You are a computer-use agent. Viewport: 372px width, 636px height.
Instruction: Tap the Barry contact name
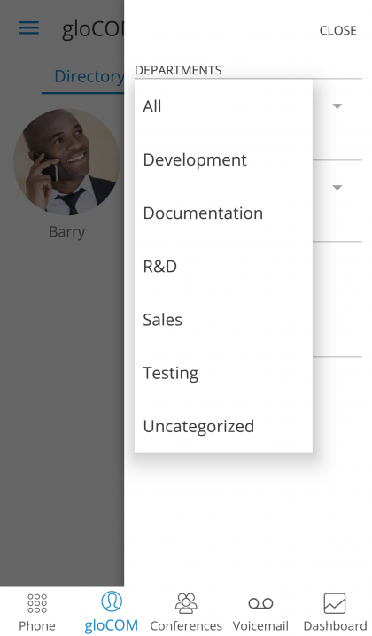tap(67, 232)
